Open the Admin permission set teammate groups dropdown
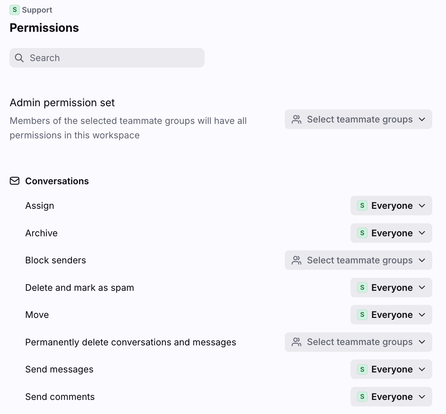Image resolution: width=446 pixels, height=414 pixels. pyautogui.click(x=358, y=120)
